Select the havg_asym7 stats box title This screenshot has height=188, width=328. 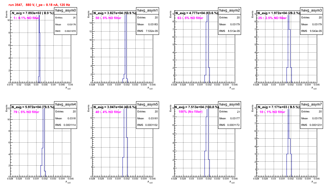pos(312,105)
